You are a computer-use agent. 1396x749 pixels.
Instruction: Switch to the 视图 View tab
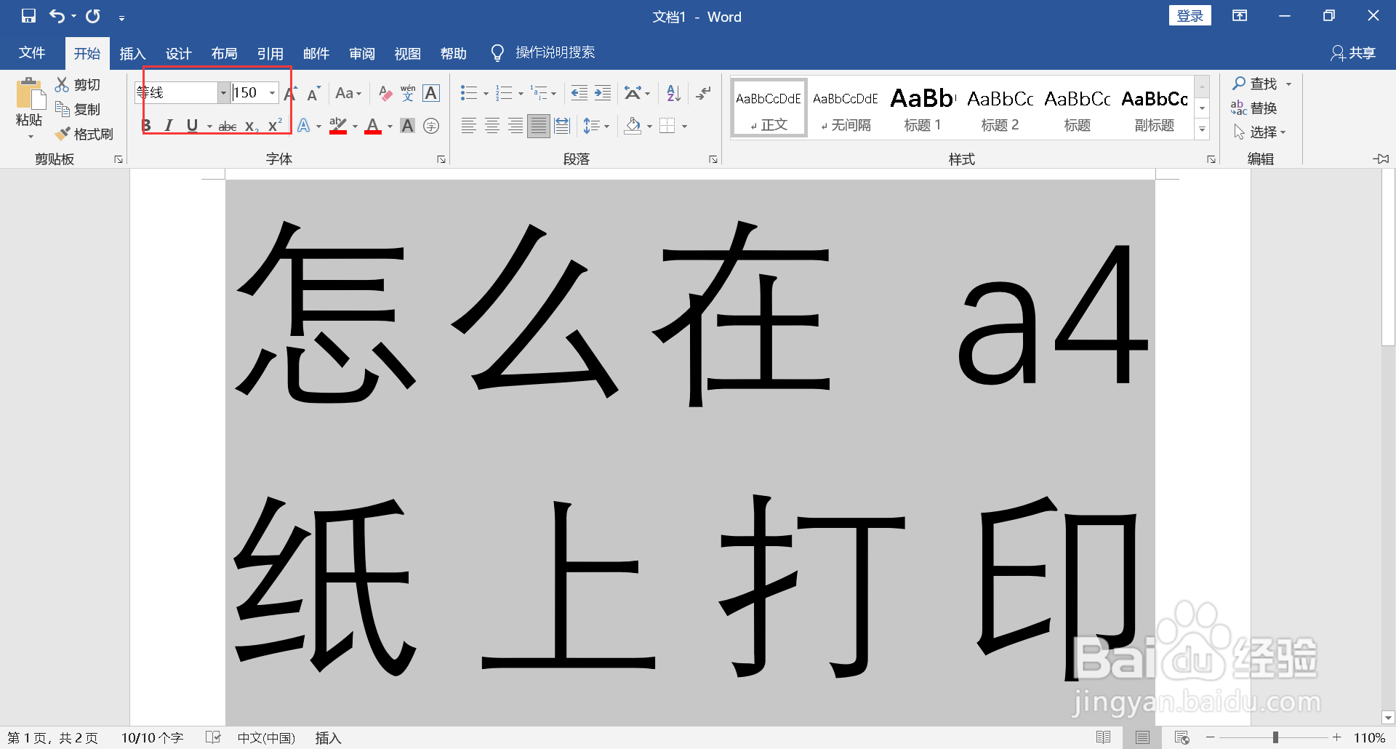click(407, 53)
